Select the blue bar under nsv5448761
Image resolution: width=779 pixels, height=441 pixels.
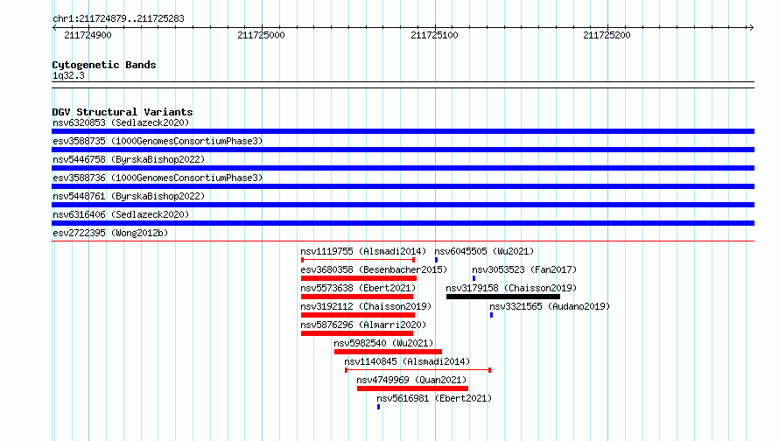pos(403,205)
